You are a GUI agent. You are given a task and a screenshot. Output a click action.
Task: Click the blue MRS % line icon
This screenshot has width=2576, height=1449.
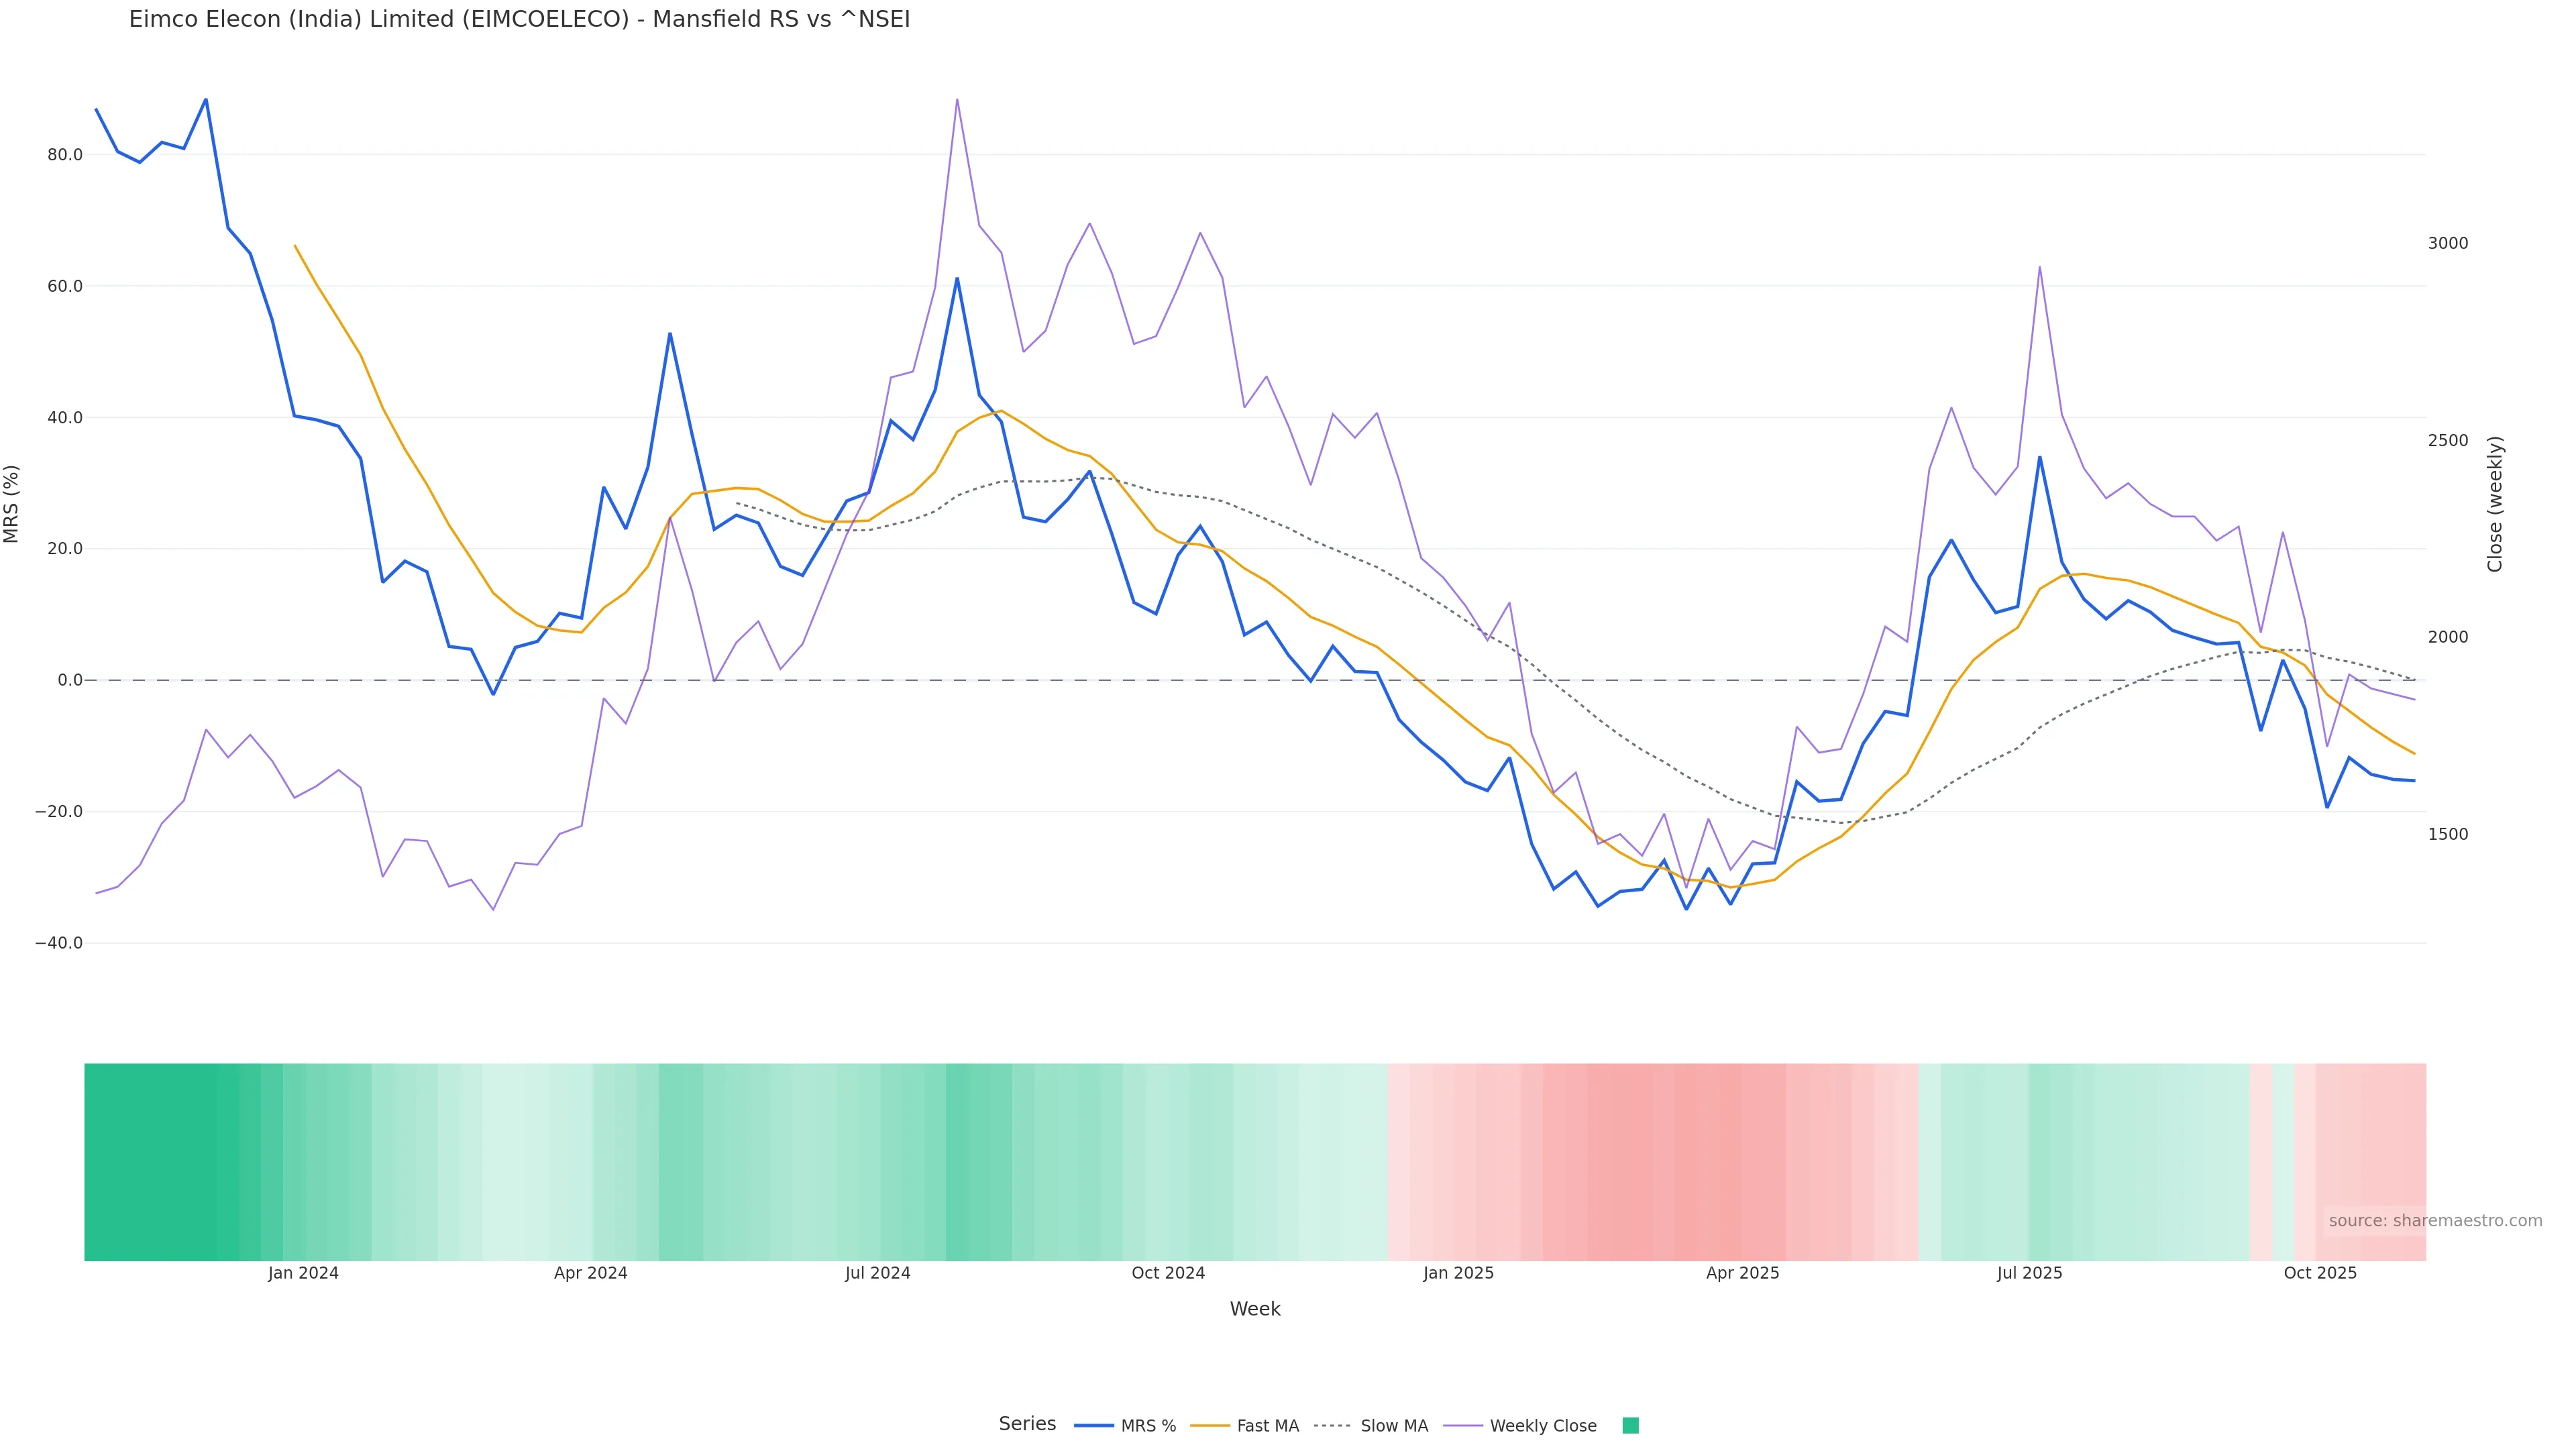click(x=1094, y=1426)
